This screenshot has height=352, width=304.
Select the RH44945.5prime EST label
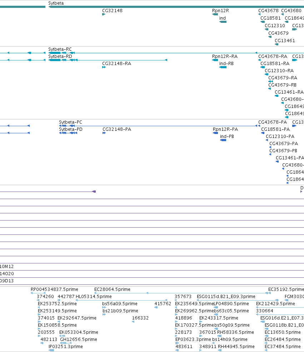click(236, 347)
